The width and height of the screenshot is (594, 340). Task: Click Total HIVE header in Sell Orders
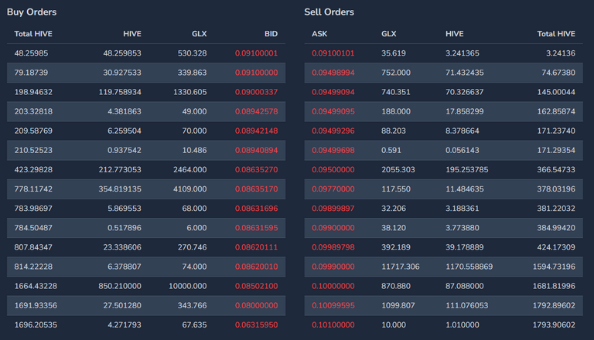coord(556,34)
